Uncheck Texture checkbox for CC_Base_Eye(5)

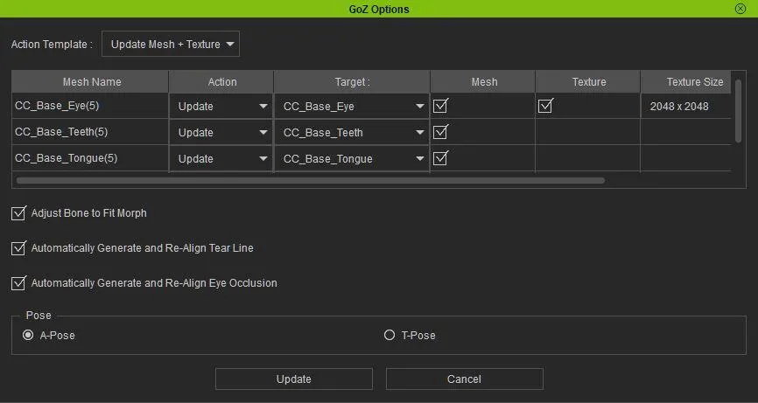(x=546, y=106)
